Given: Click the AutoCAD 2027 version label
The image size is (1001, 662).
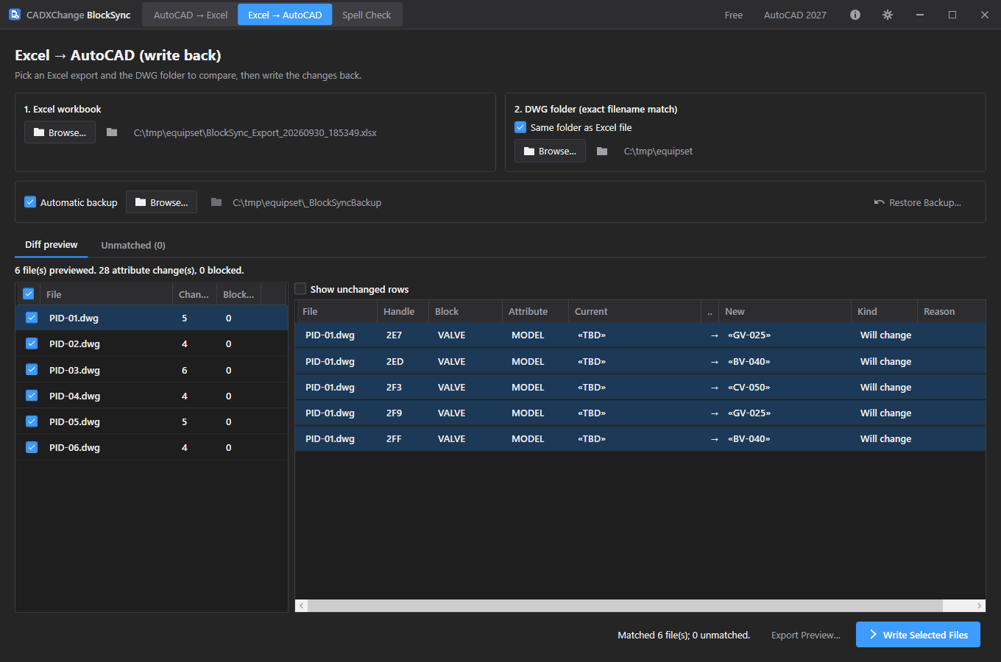Looking at the screenshot, I should (795, 15).
